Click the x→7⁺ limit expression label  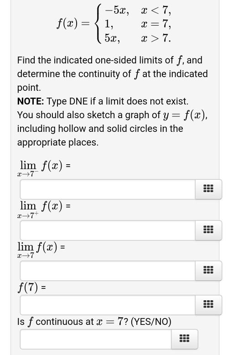tap(44, 209)
